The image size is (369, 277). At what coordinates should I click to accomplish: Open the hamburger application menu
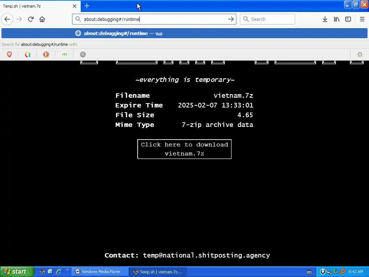tap(362, 19)
